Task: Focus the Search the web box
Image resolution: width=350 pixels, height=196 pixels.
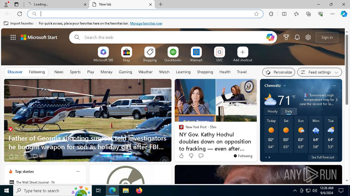Action: pos(173,37)
